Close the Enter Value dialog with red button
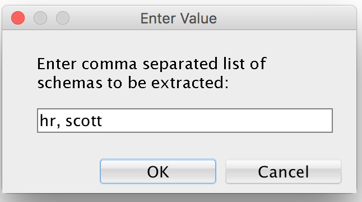This screenshot has width=362, height=202. (x=18, y=18)
